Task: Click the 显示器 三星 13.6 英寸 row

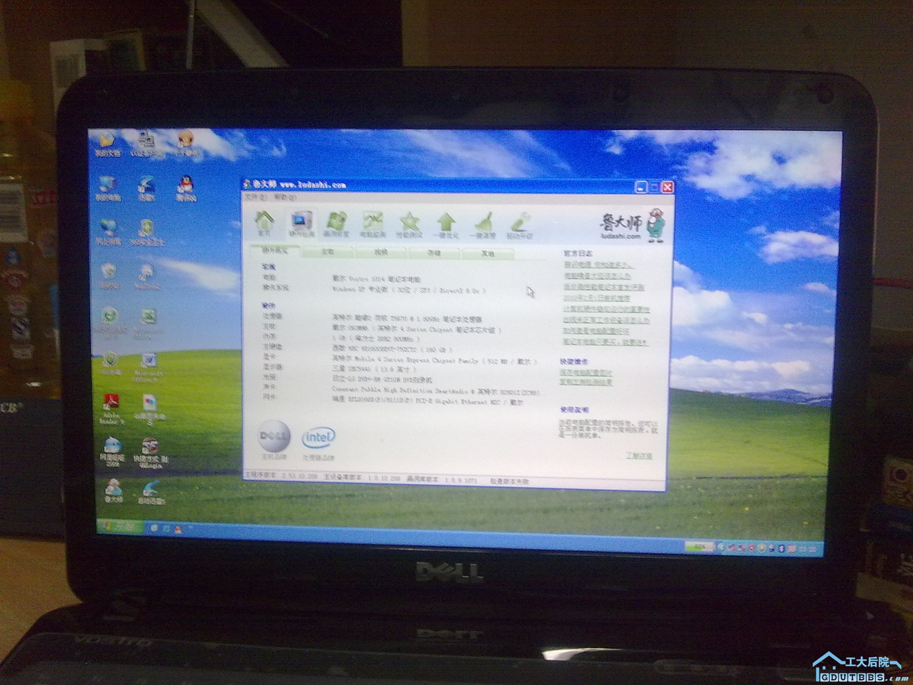Action: click(x=339, y=368)
